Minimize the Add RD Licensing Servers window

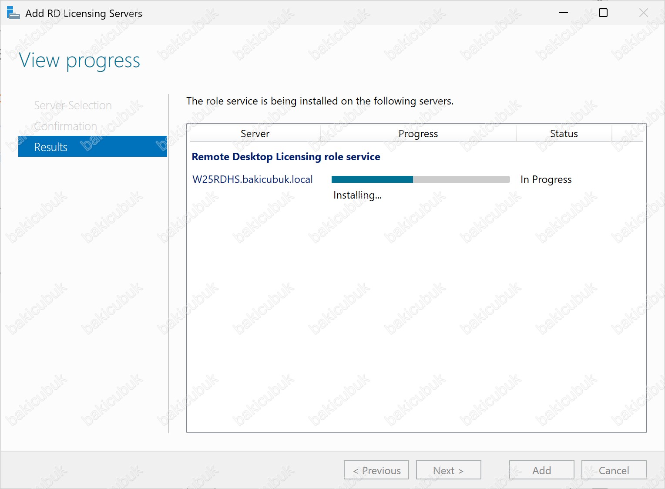564,13
